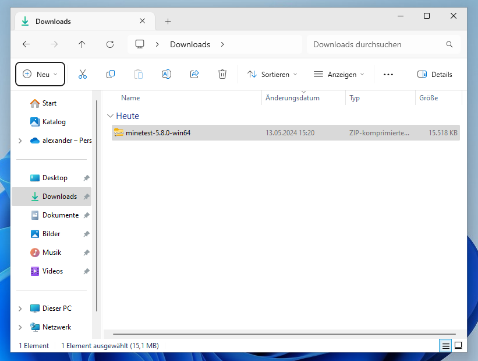Select the minetest-5.8.0-win64 file name
The width and height of the screenshot is (478, 361).
(x=158, y=133)
